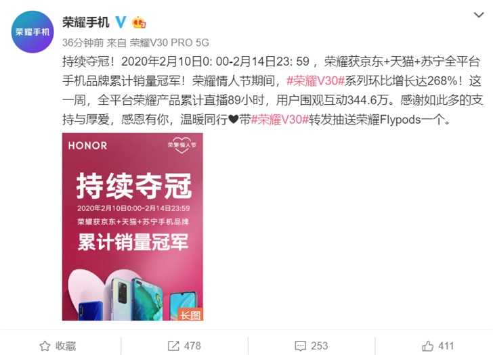Viewport: 493px width, 355px height.
Task: Click the repost share arrow icon
Action: 173,346
